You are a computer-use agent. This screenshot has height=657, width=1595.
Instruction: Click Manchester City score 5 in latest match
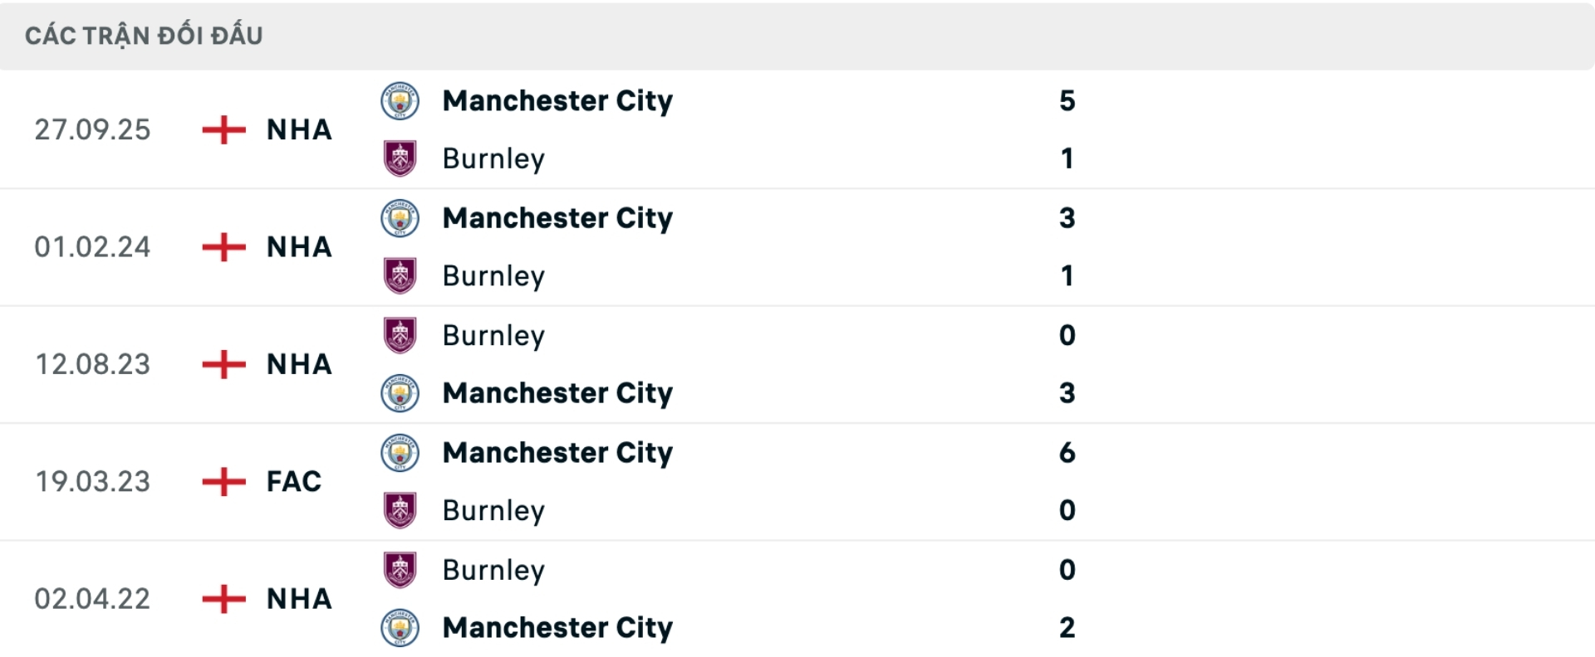point(1067,101)
